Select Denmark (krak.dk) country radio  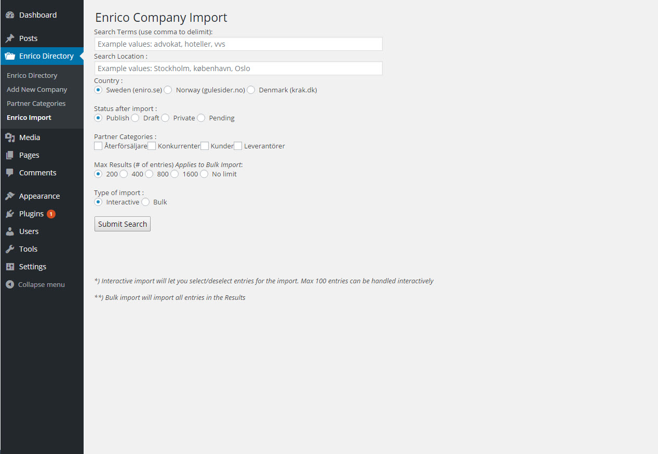point(251,90)
